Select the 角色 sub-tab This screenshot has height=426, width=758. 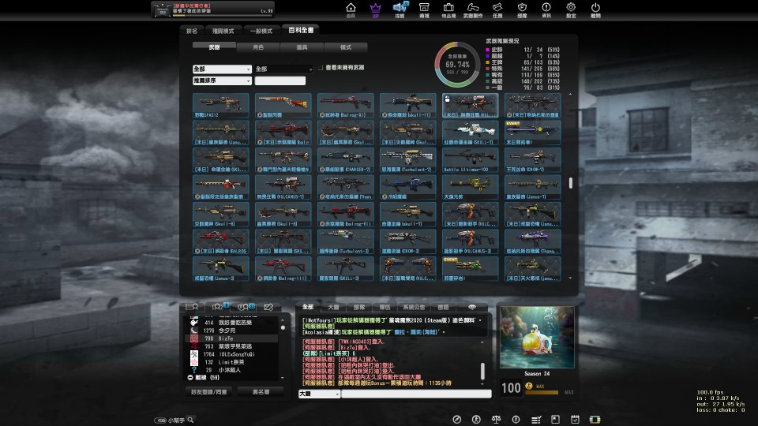point(258,47)
